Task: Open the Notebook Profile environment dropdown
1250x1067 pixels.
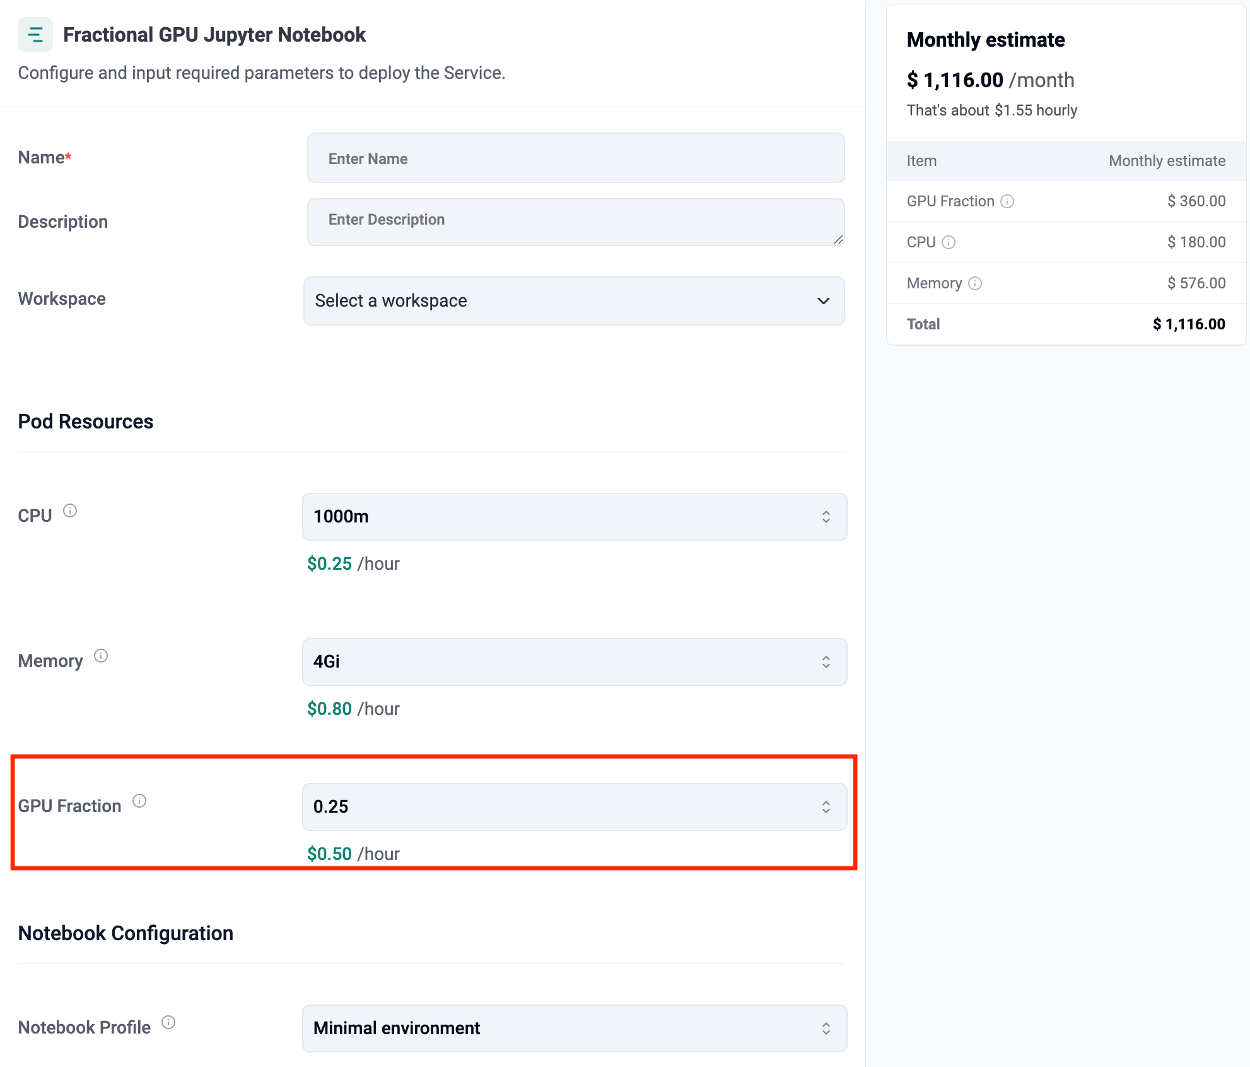Action: click(x=574, y=1029)
